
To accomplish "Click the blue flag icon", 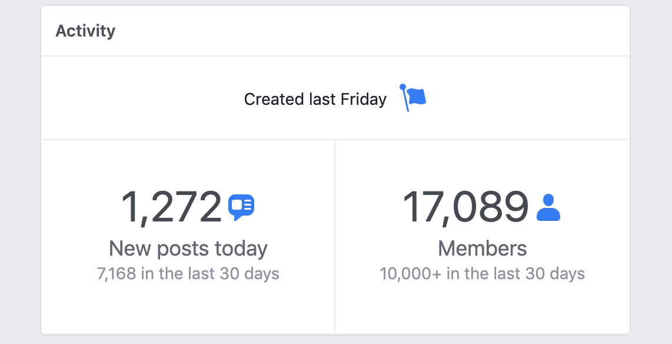I will pos(413,98).
